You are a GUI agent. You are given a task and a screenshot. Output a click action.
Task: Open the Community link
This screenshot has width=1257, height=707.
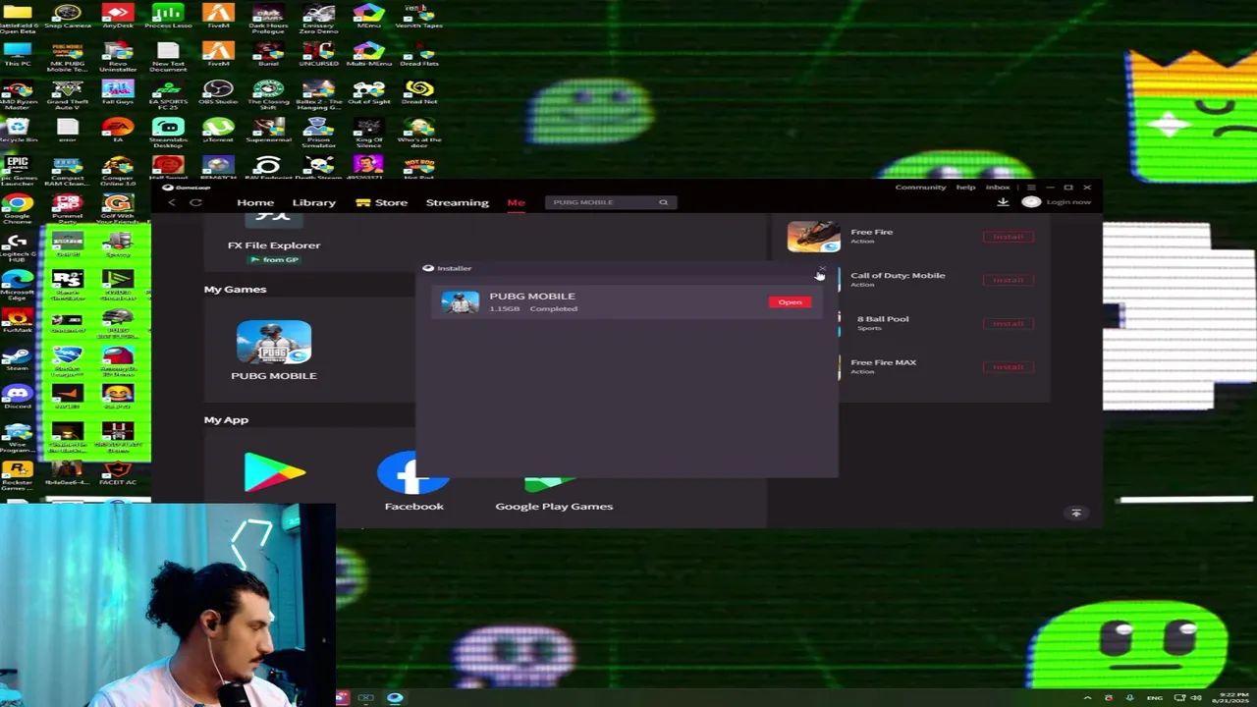[x=920, y=188]
